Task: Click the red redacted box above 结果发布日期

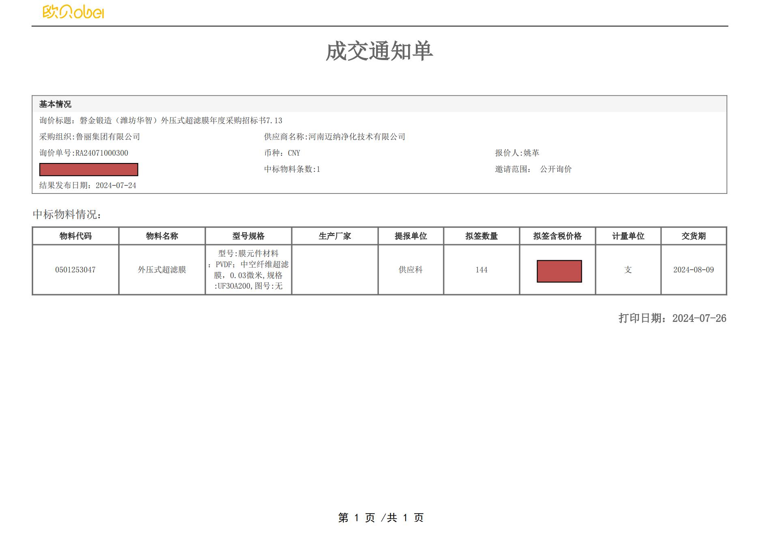Action: [88, 169]
